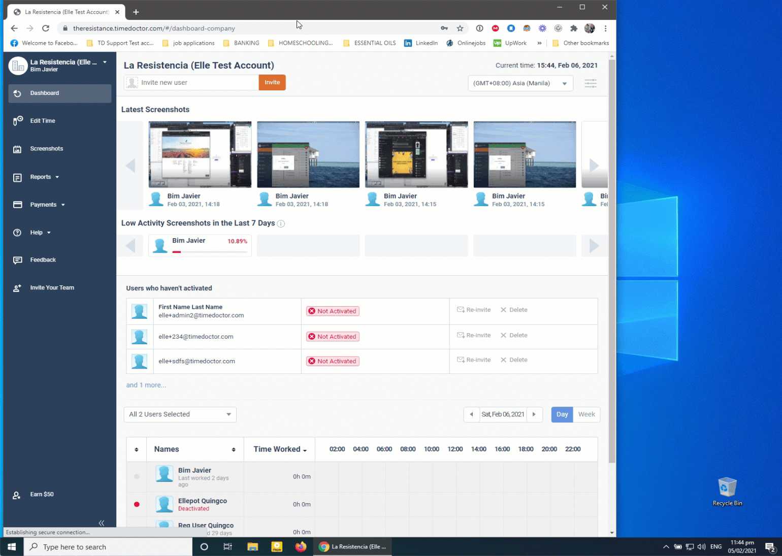Open the dashboard filter settings sliders icon

tap(590, 83)
